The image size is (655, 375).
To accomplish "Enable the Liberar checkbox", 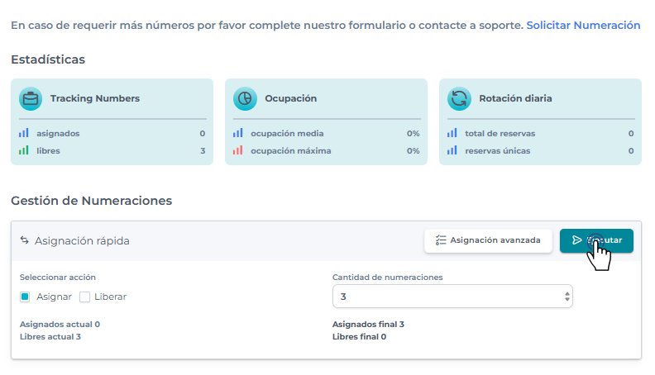I will [84, 297].
